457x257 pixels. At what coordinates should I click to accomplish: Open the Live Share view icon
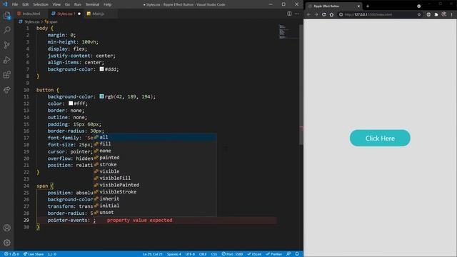(7, 90)
